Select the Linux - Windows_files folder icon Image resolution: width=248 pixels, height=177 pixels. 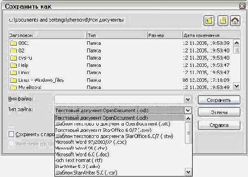13,80
